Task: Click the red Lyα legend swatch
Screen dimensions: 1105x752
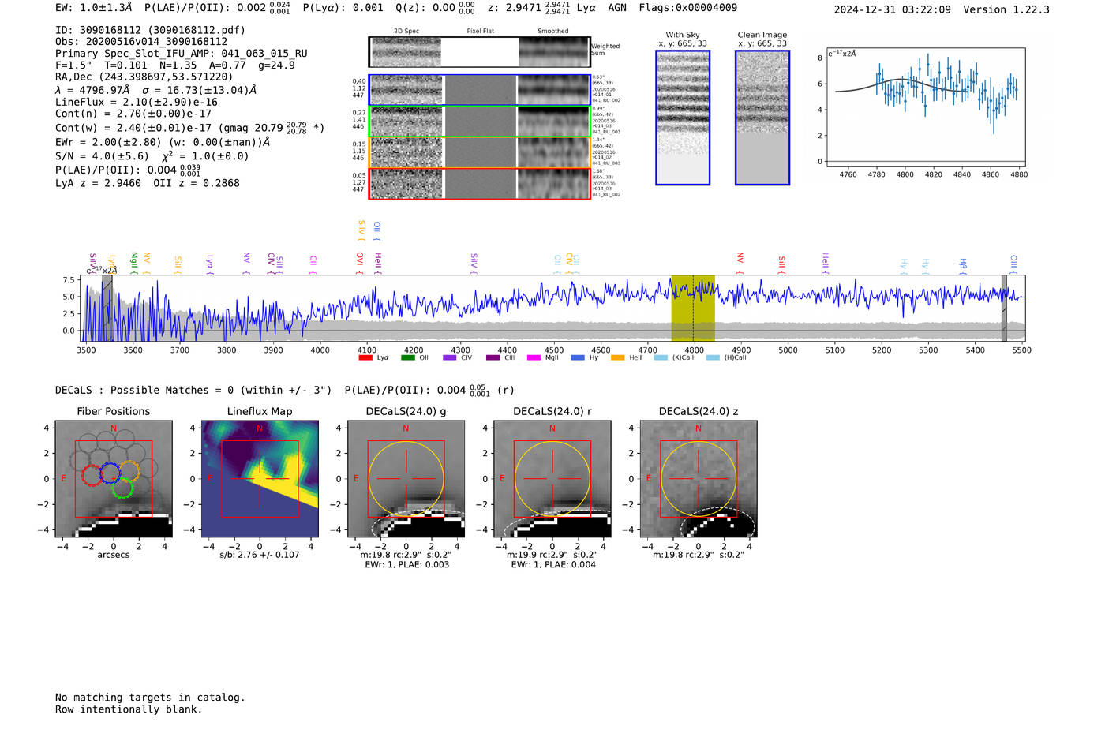Action: point(365,358)
